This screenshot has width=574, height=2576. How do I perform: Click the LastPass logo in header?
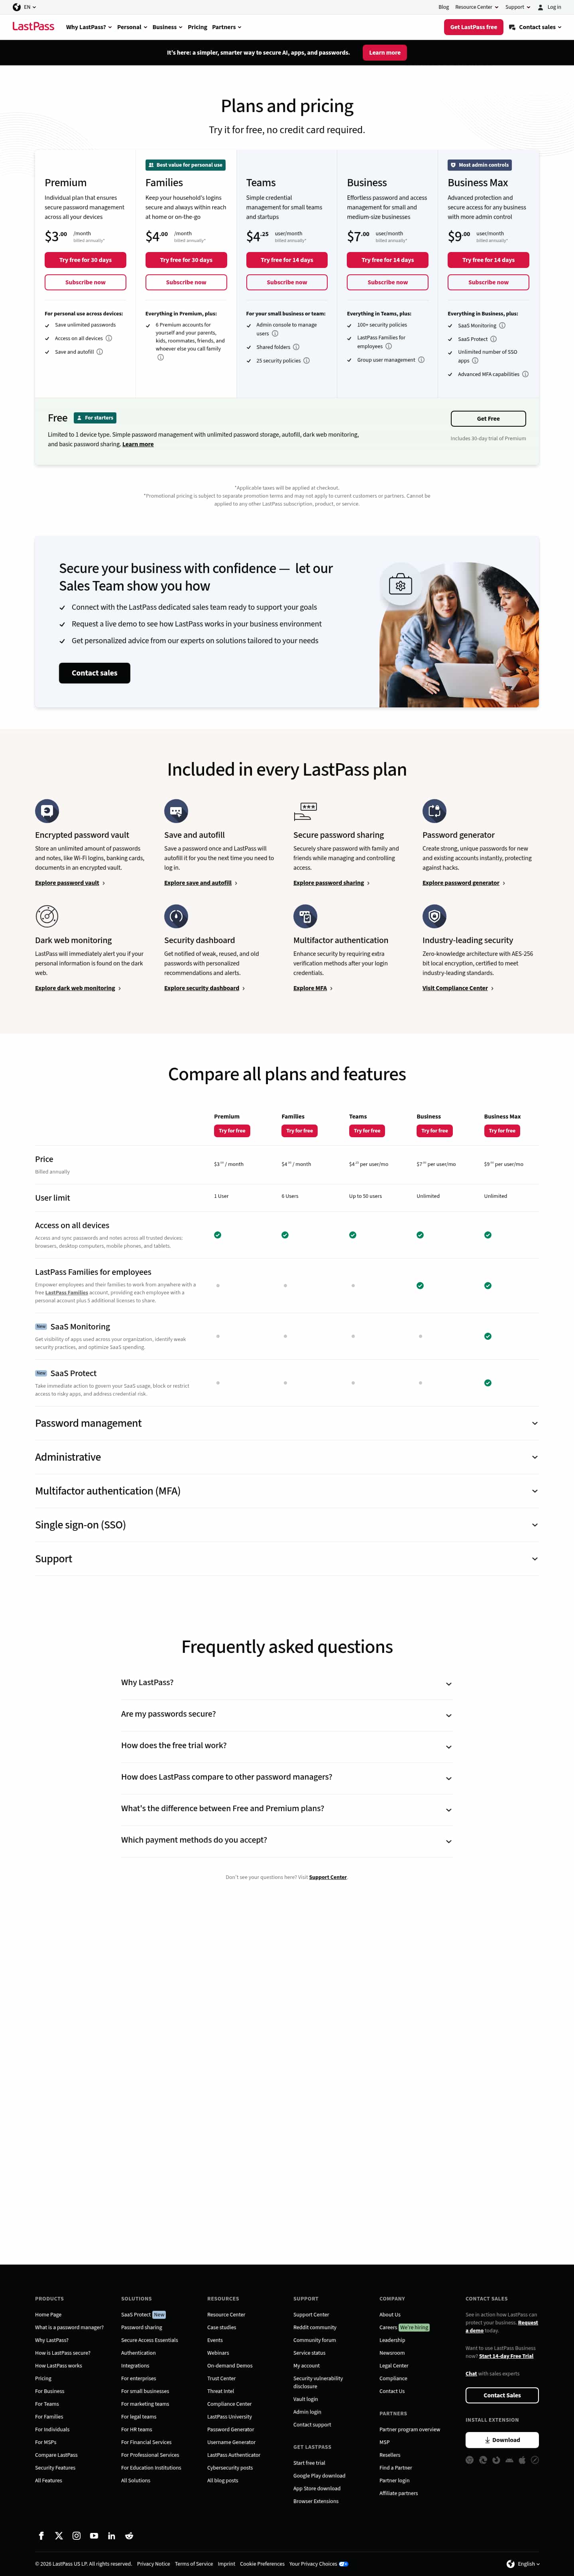(x=33, y=27)
